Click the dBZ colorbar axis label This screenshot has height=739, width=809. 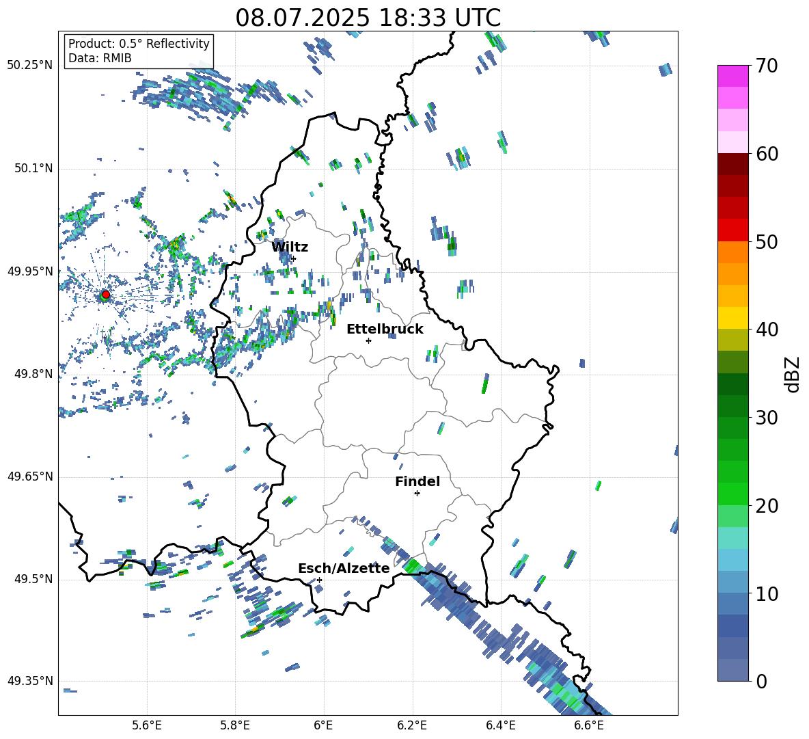click(x=793, y=374)
